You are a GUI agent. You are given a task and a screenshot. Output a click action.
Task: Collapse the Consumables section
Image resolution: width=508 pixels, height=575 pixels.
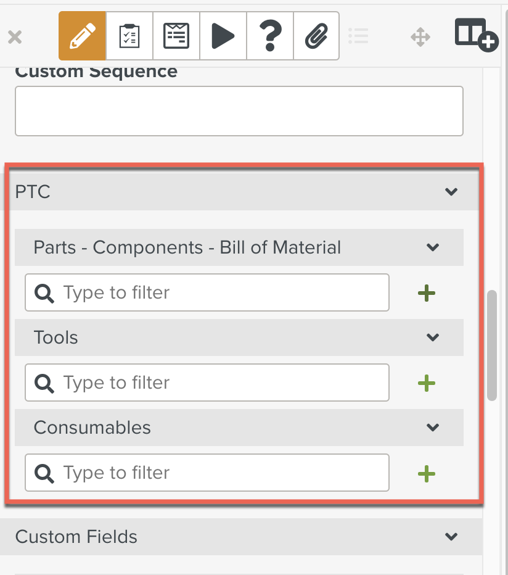(433, 428)
